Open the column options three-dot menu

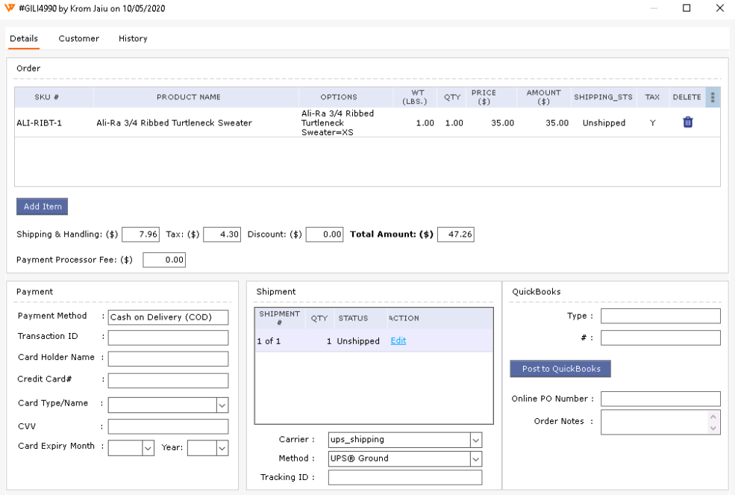tap(713, 97)
